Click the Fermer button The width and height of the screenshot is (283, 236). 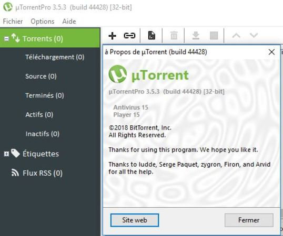click(x=249, y=220)
